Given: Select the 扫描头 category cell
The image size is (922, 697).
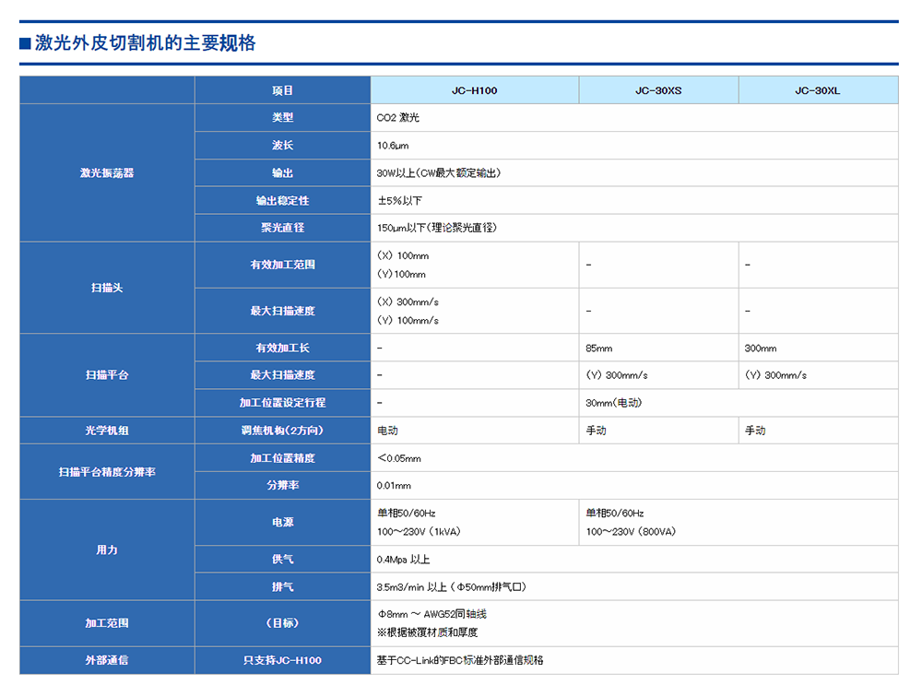Looking at the screenshot, I should (x=107, y=288).
